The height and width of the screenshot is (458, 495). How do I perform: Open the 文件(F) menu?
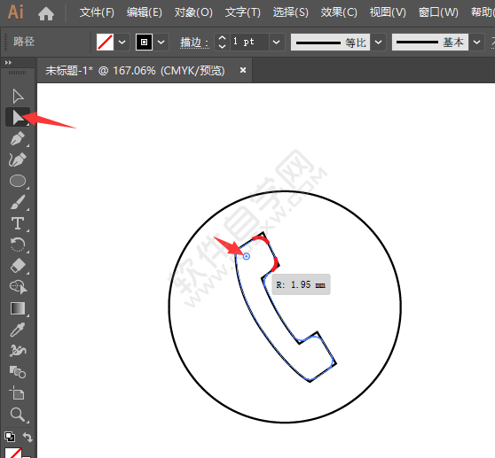point(97,12)
